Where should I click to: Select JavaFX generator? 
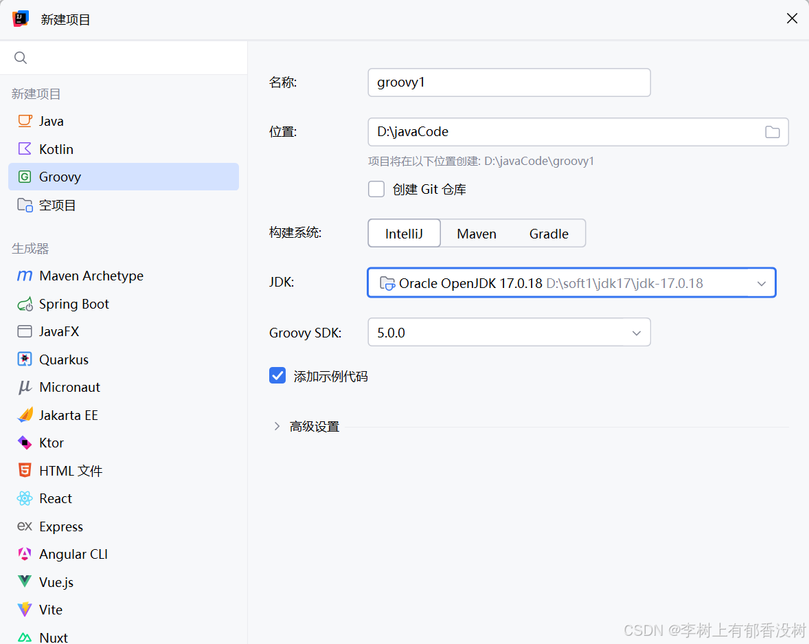124,331
